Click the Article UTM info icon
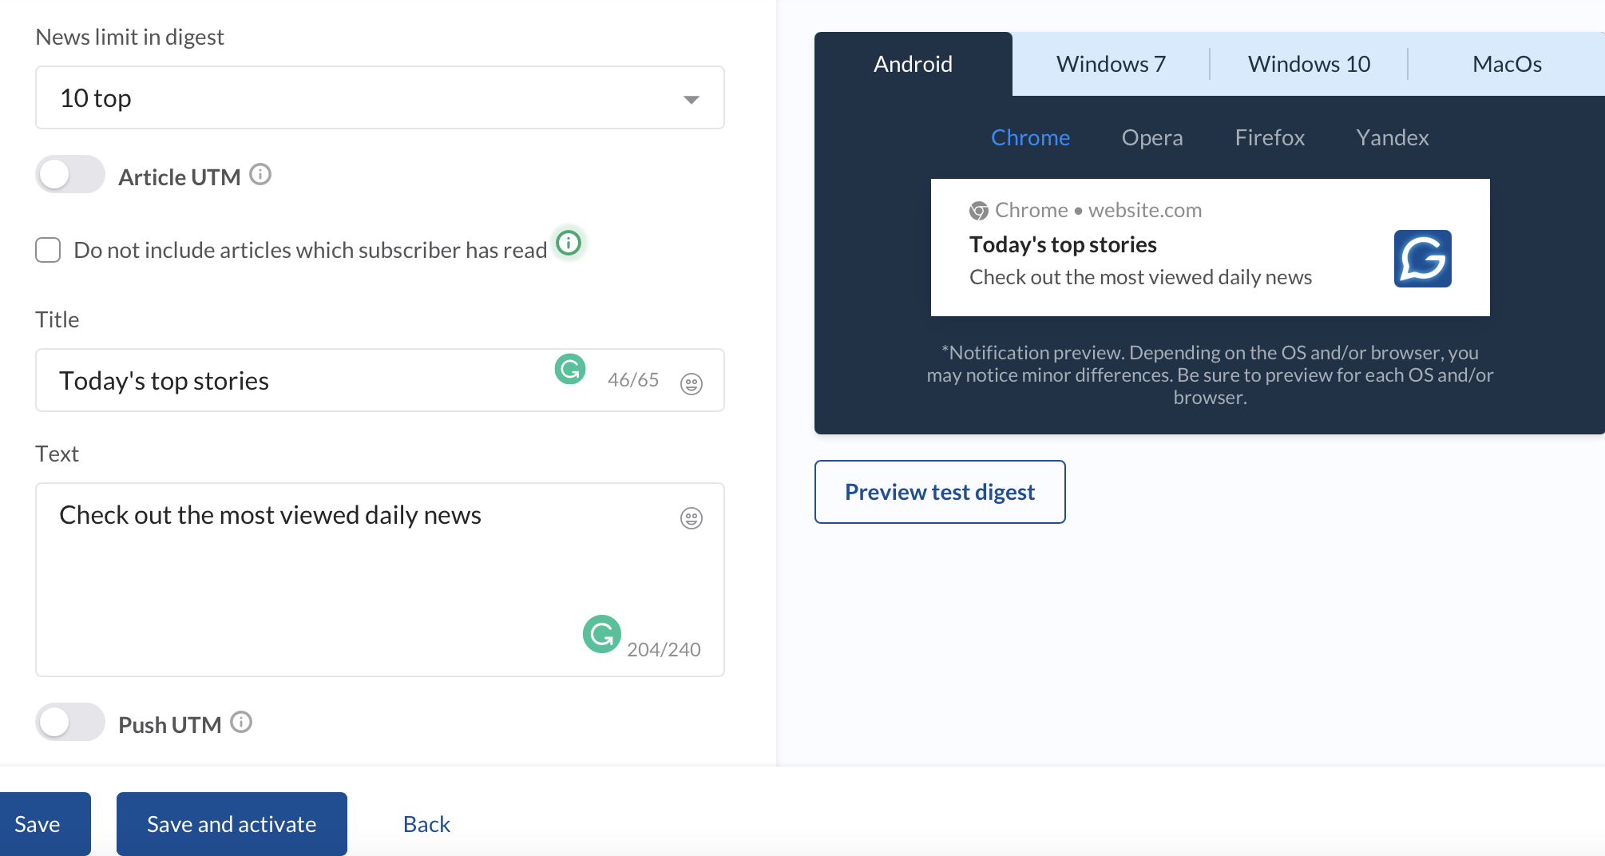 (x=260, y=174)
